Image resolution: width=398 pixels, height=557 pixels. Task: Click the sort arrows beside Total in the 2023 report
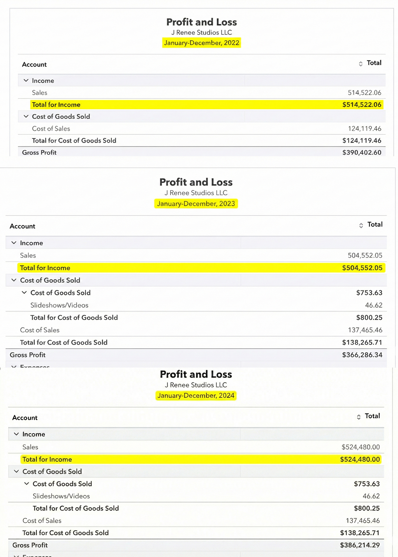tap(361, 225)
